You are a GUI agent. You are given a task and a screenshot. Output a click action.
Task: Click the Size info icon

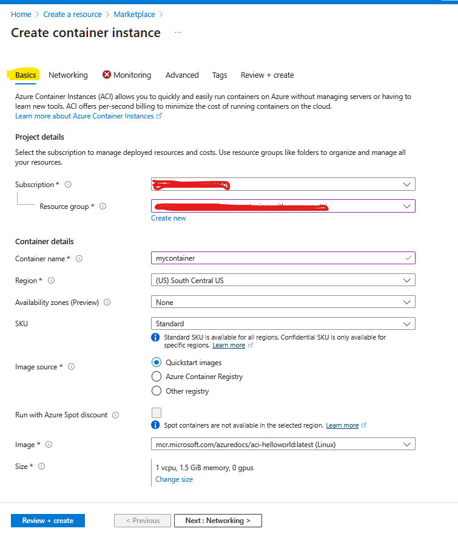click(x=41, y=467)
